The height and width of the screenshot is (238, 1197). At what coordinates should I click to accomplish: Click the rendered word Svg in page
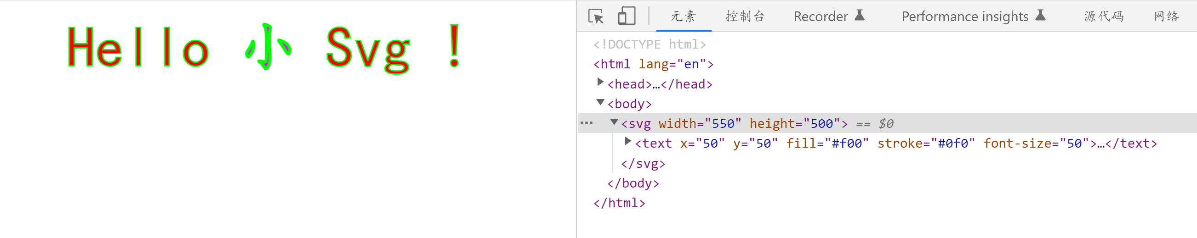368,50
